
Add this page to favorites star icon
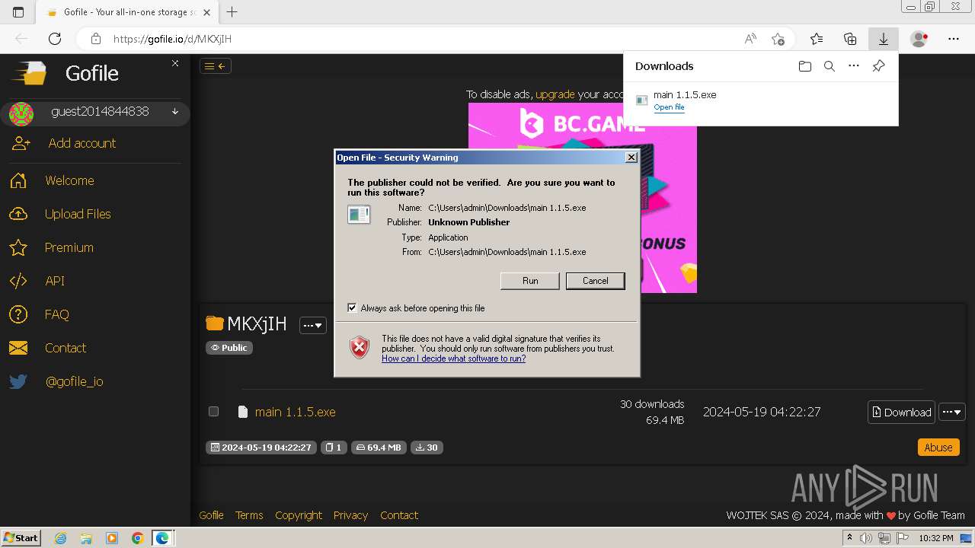778,39
